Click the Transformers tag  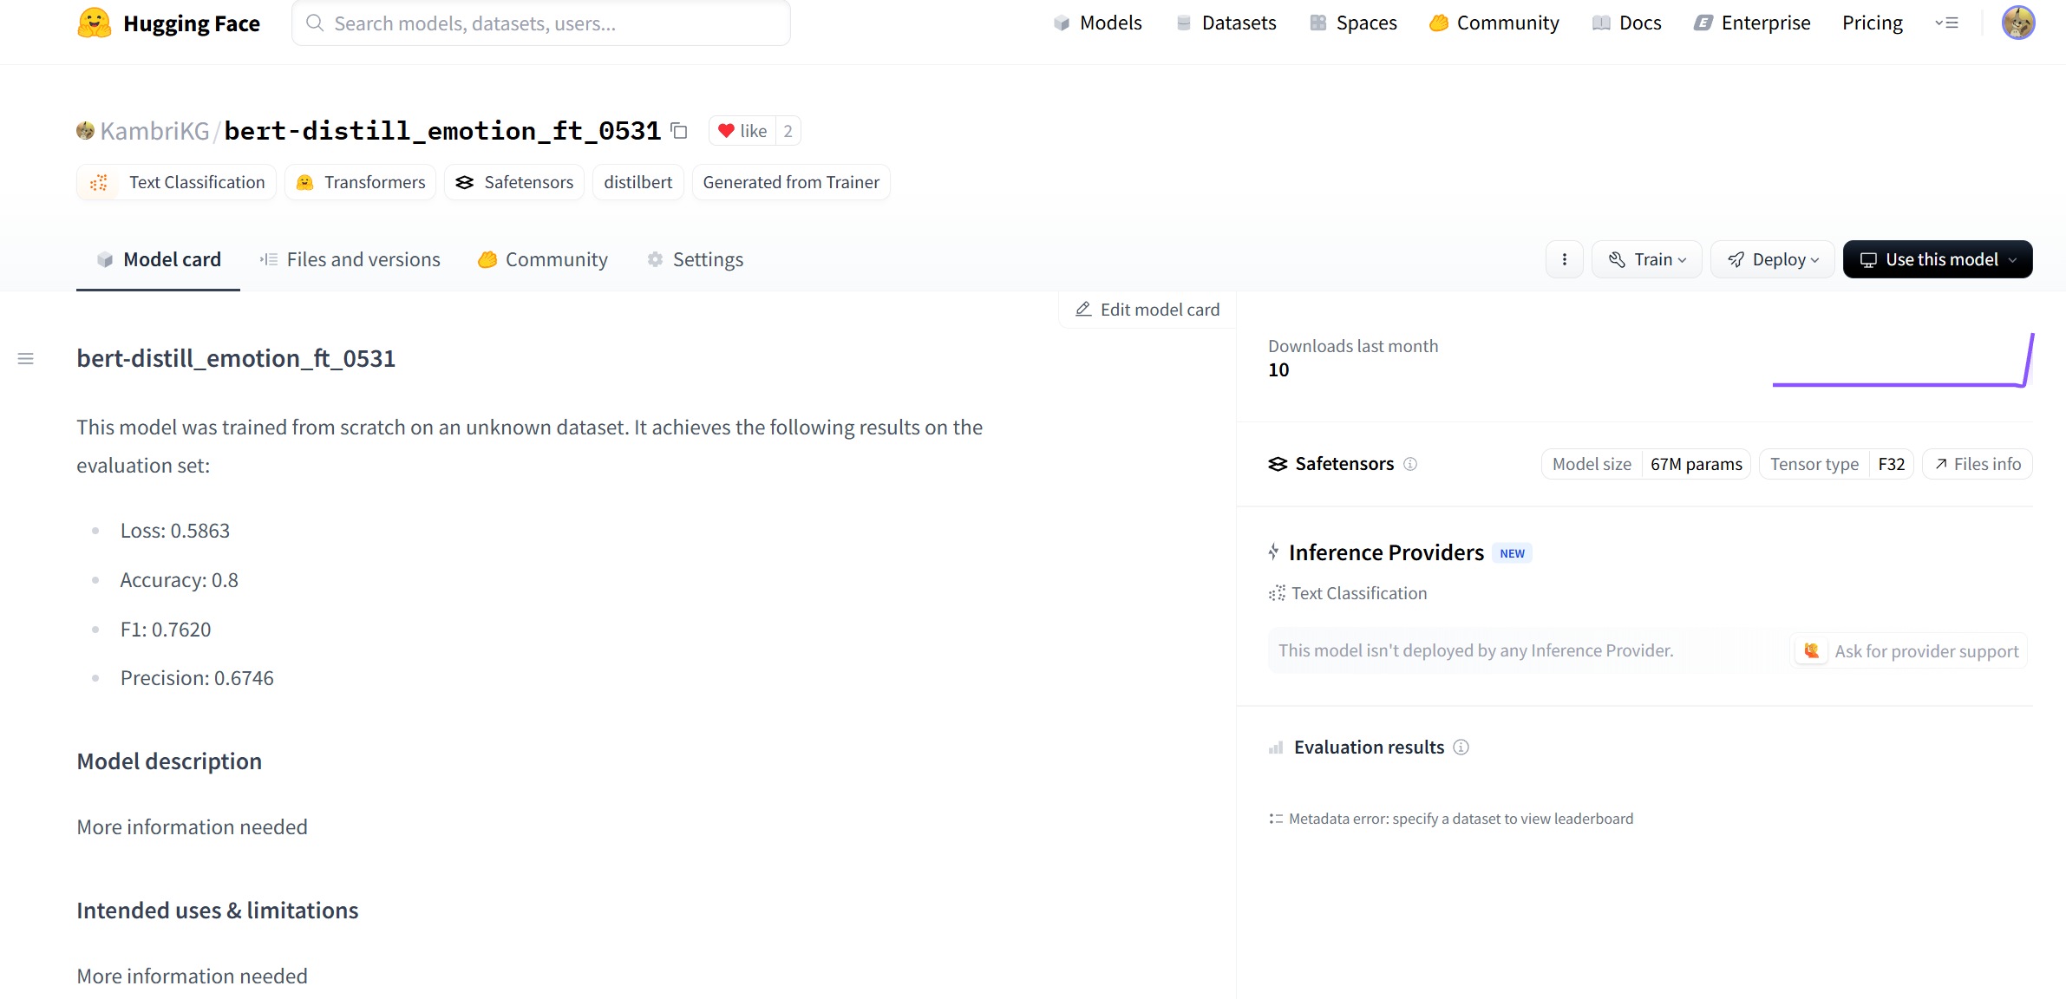pos(360,182)
